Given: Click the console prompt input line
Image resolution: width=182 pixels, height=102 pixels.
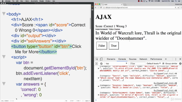Looking at the screenshot, I should tap(139, 100).
